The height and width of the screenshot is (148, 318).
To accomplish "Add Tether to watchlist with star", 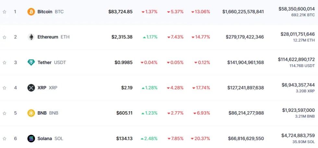I will pos(5,62).
